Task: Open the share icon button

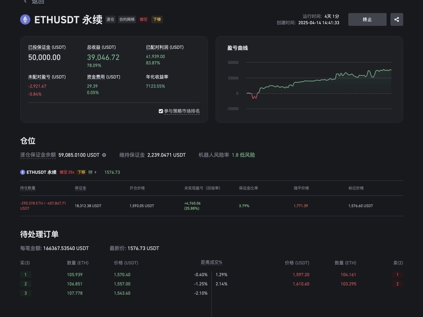Action: click(x=397, y=19)
